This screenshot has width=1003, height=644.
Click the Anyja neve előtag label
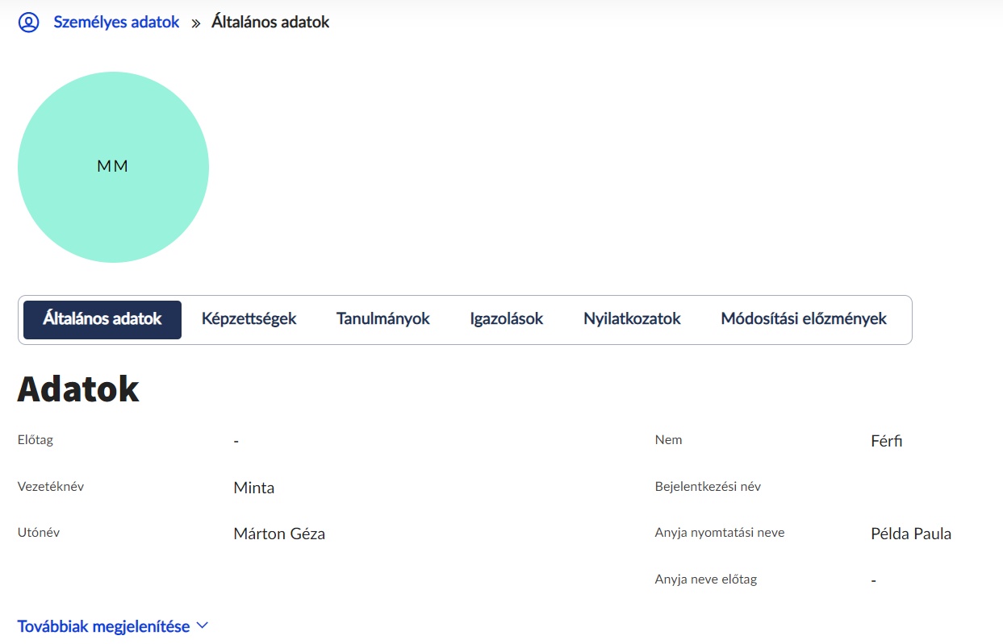click(705, 579)
